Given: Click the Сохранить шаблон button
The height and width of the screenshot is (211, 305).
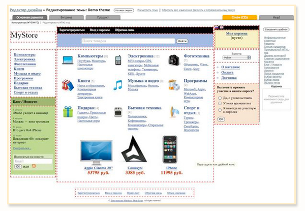Looking at the screenshot, I should 276,29.
